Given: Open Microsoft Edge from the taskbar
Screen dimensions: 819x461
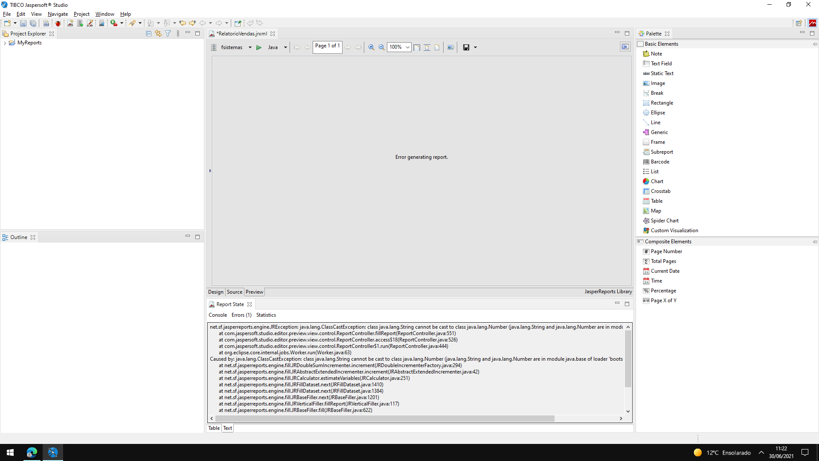Looking at the screenshot, I should point(32,452).
